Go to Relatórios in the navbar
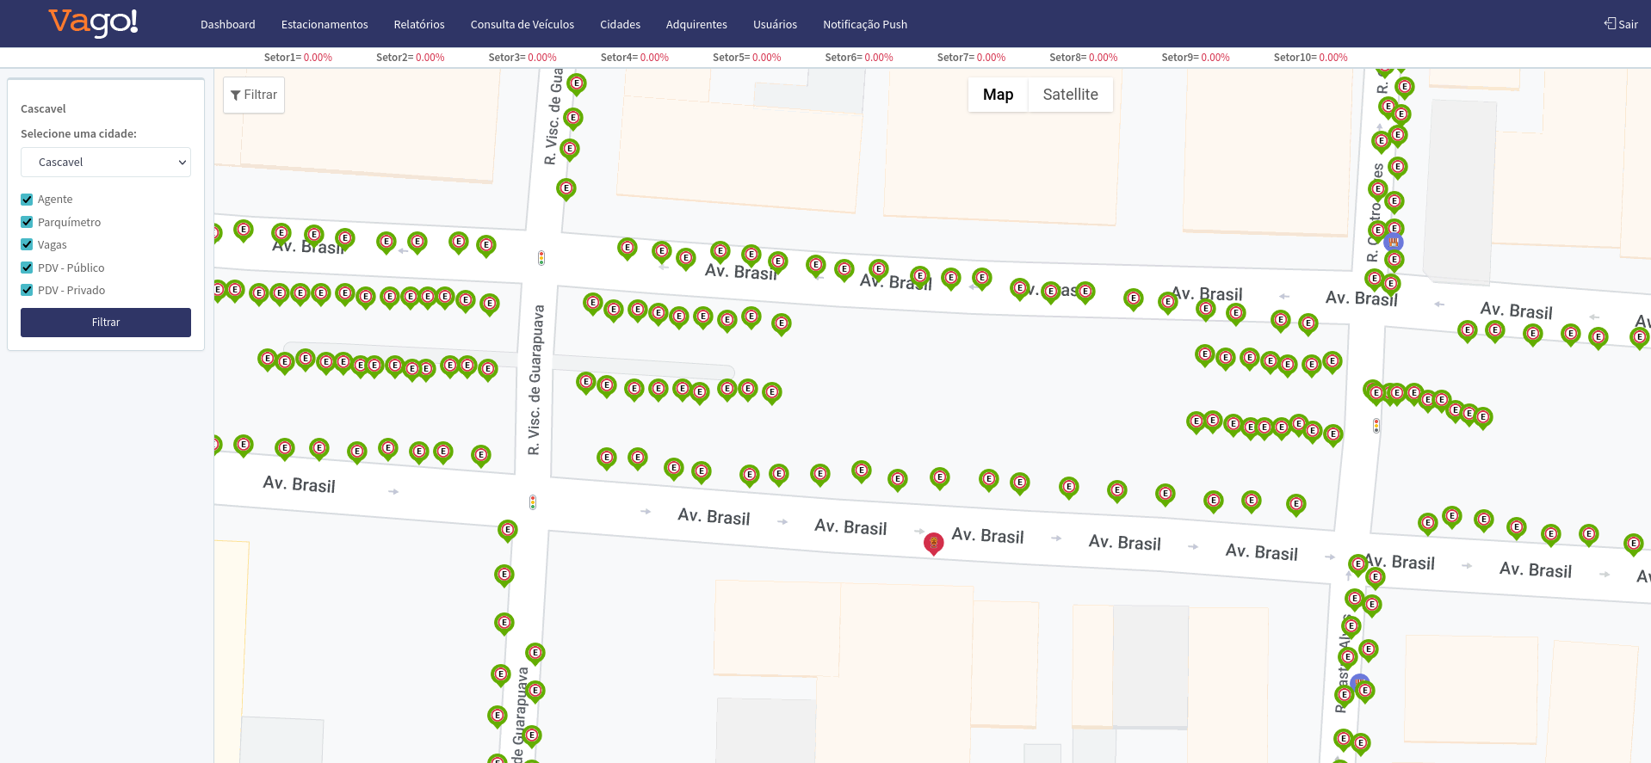 point(419,24)
